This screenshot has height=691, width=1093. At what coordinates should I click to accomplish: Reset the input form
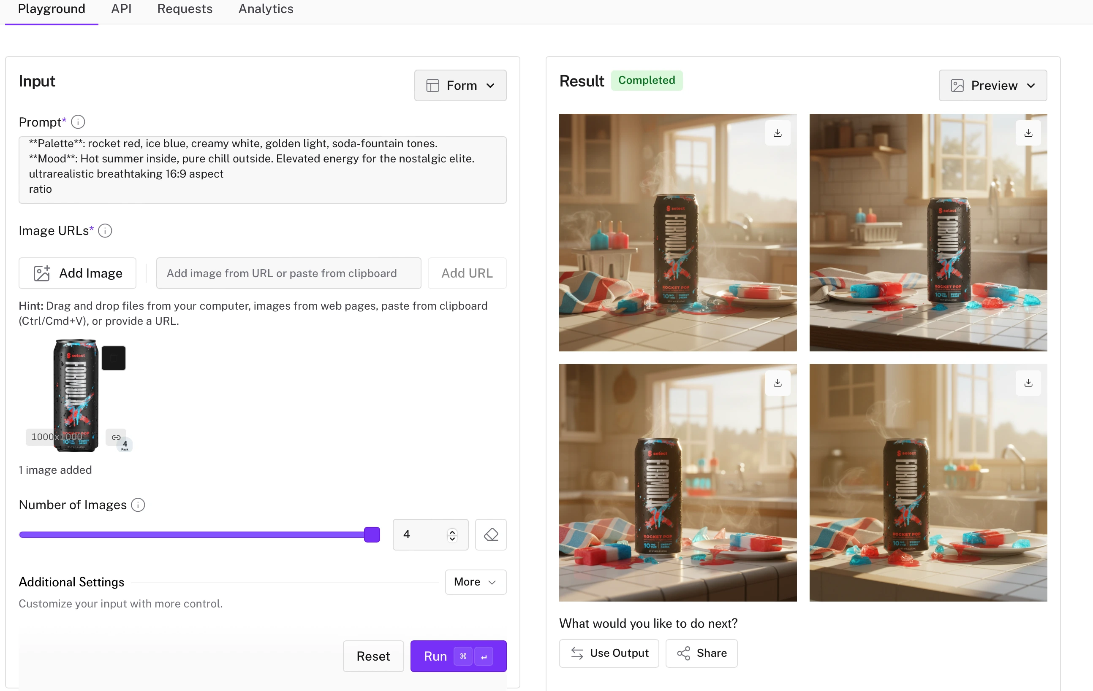click(373, 656)
